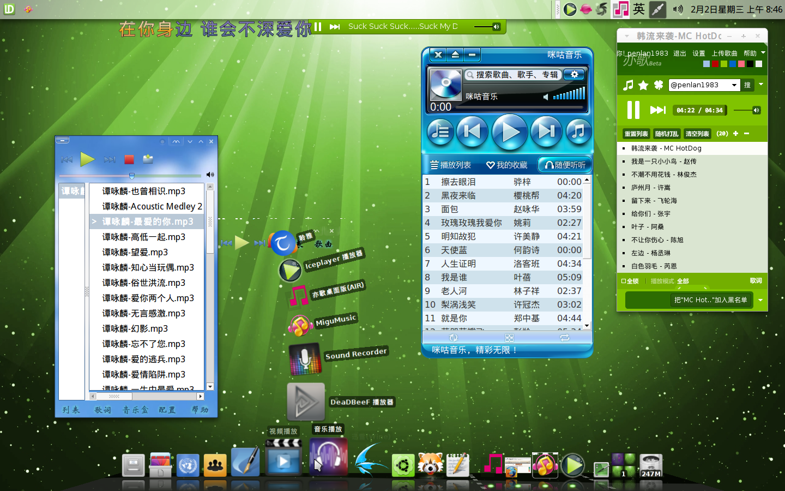Click refresh icon at Migu bottom bar
This screenshot has width=785, height=491.
click(454, 338)
